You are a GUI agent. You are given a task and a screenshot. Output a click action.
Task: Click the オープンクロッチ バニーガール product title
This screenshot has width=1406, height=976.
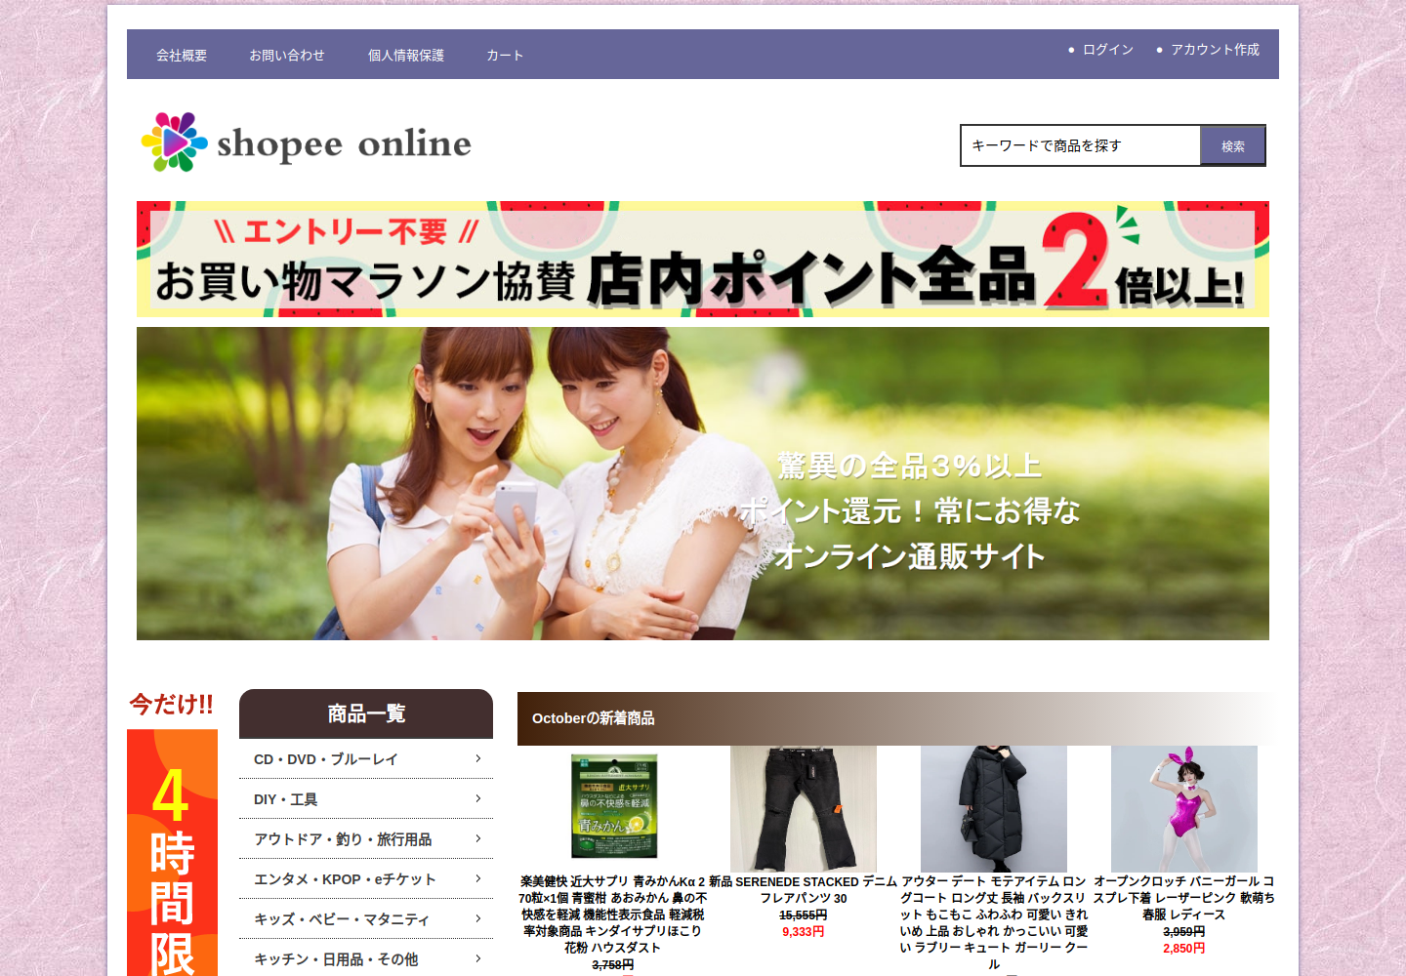(x=1184, y=898)
